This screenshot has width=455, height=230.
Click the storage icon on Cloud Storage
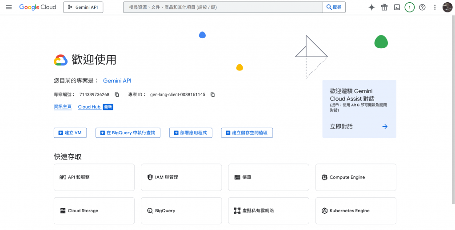[63, 211]
